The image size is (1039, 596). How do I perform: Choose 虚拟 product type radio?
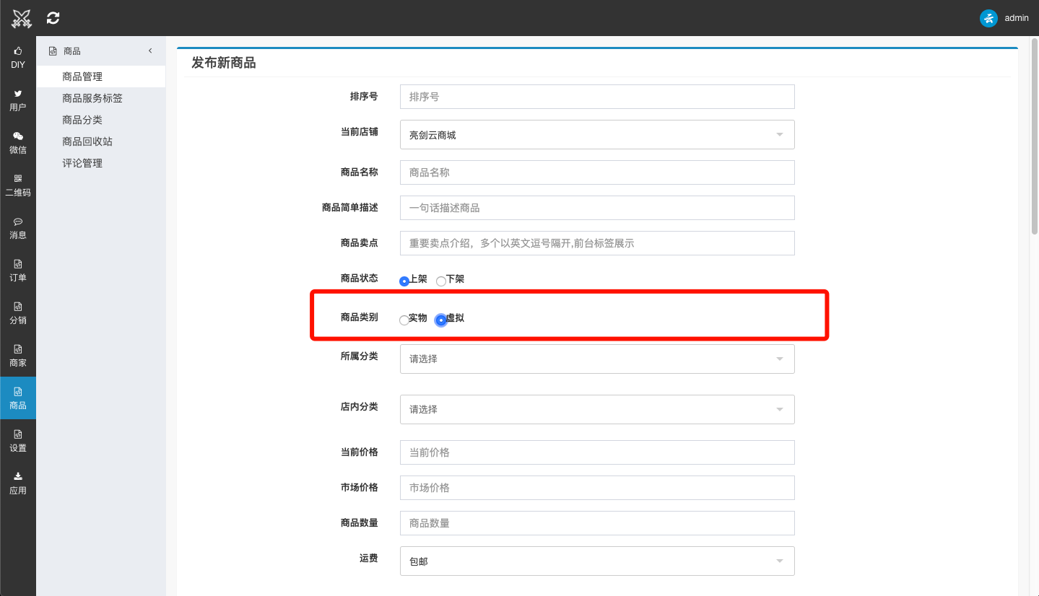(x=441, y=320)
